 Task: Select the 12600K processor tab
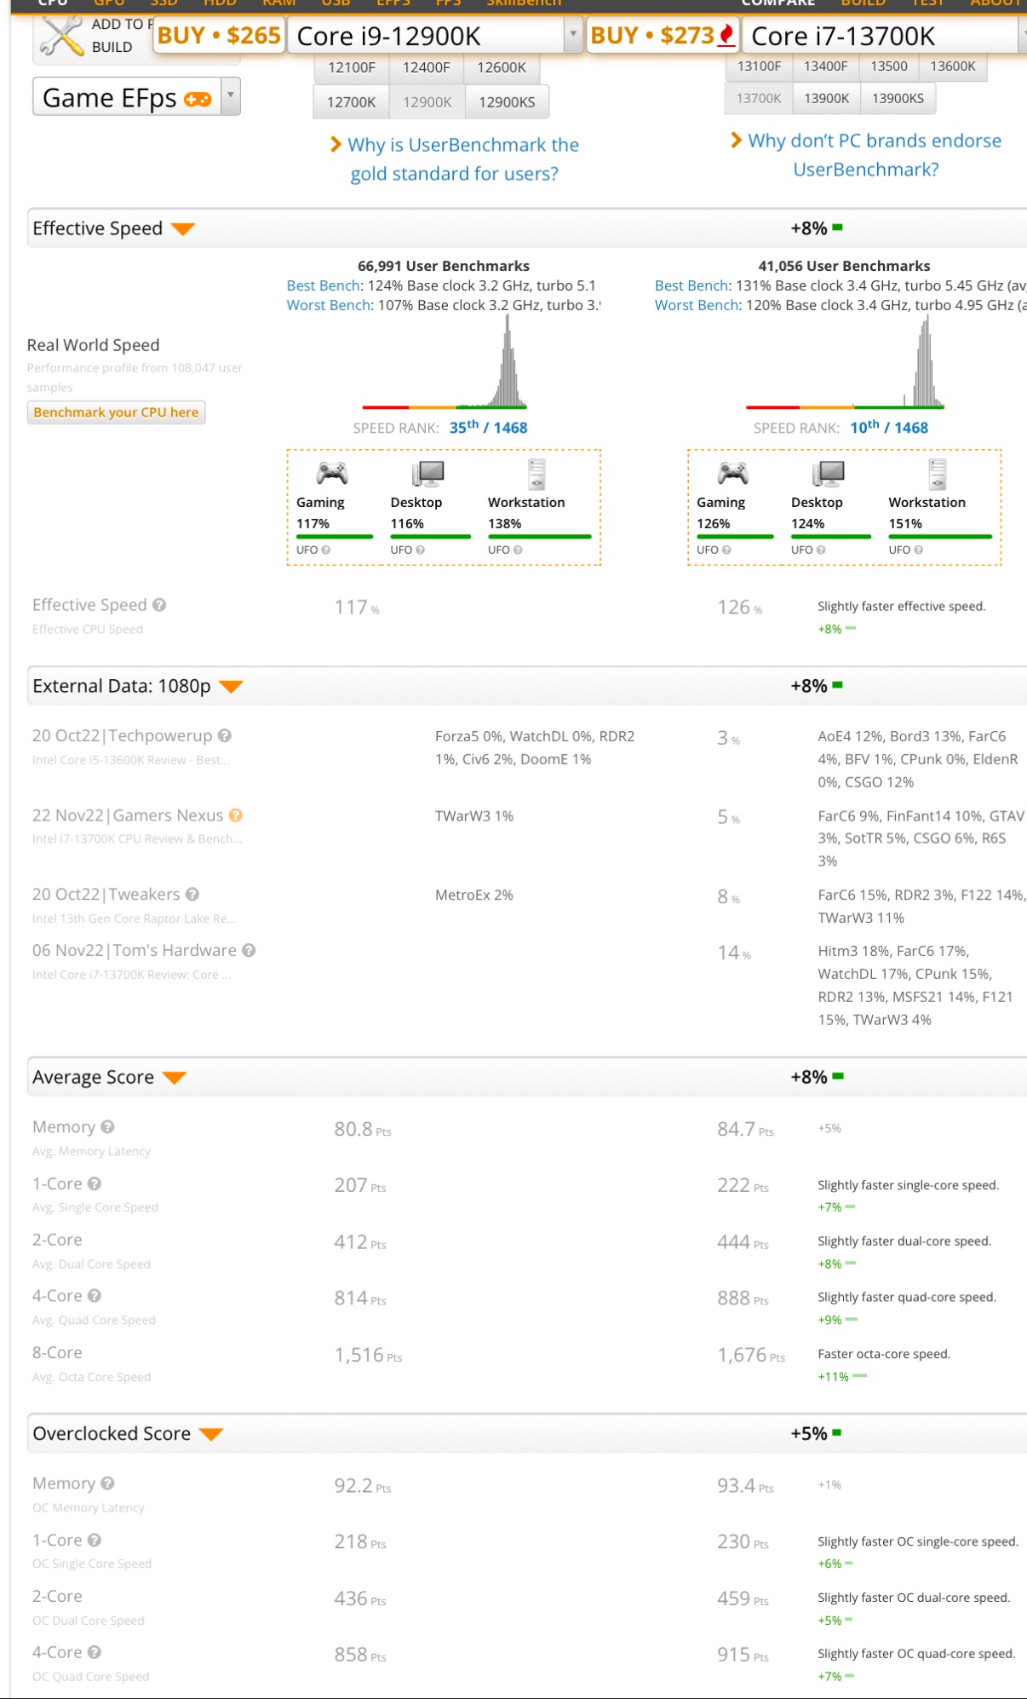[x=502, y=67]
